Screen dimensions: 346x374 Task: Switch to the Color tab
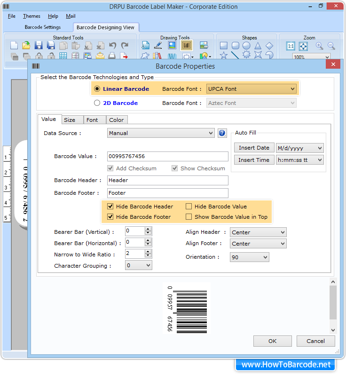coord(117,120)
